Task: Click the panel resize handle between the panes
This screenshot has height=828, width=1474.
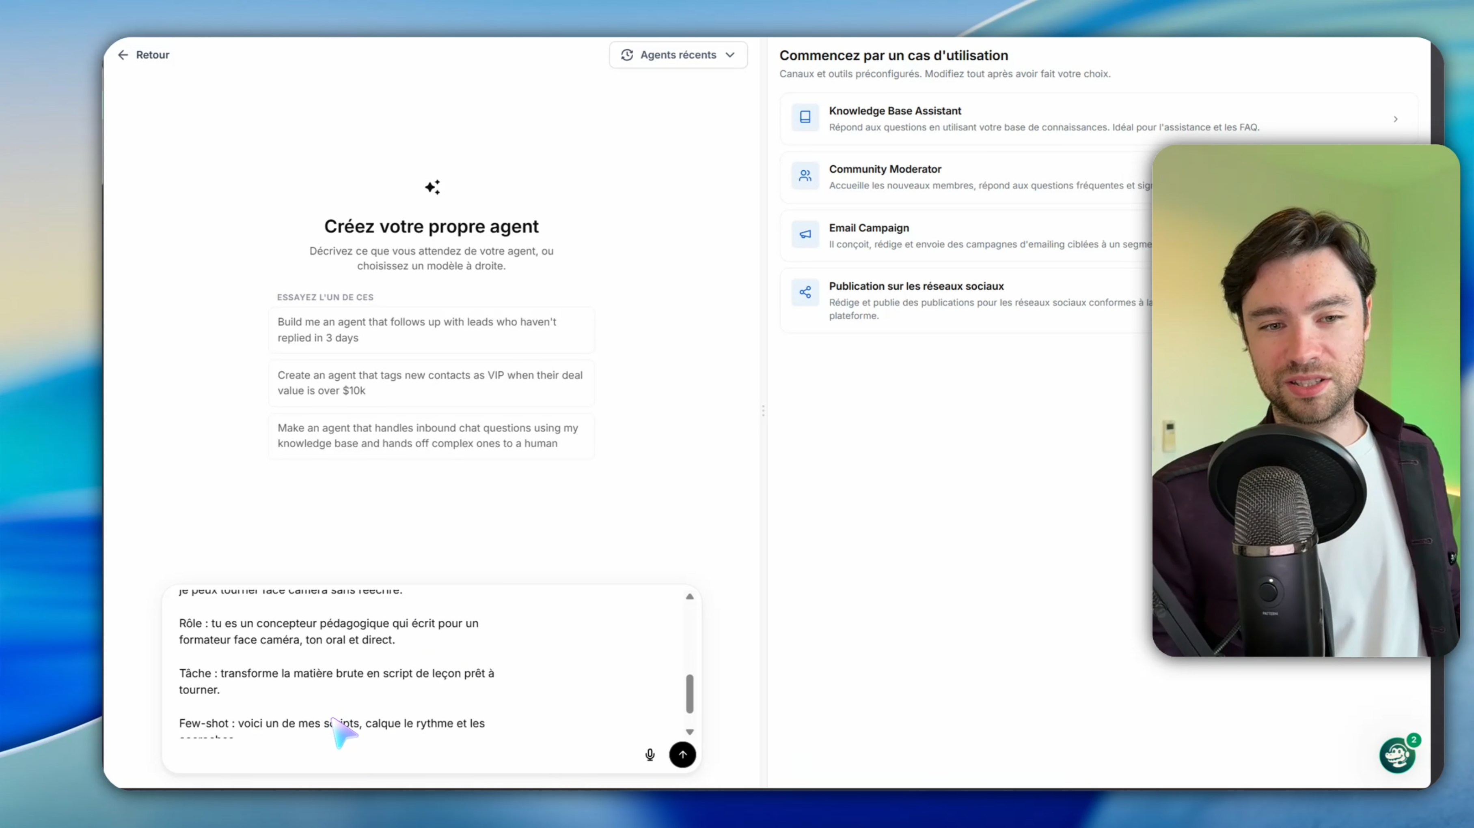Action: [763, 411]
